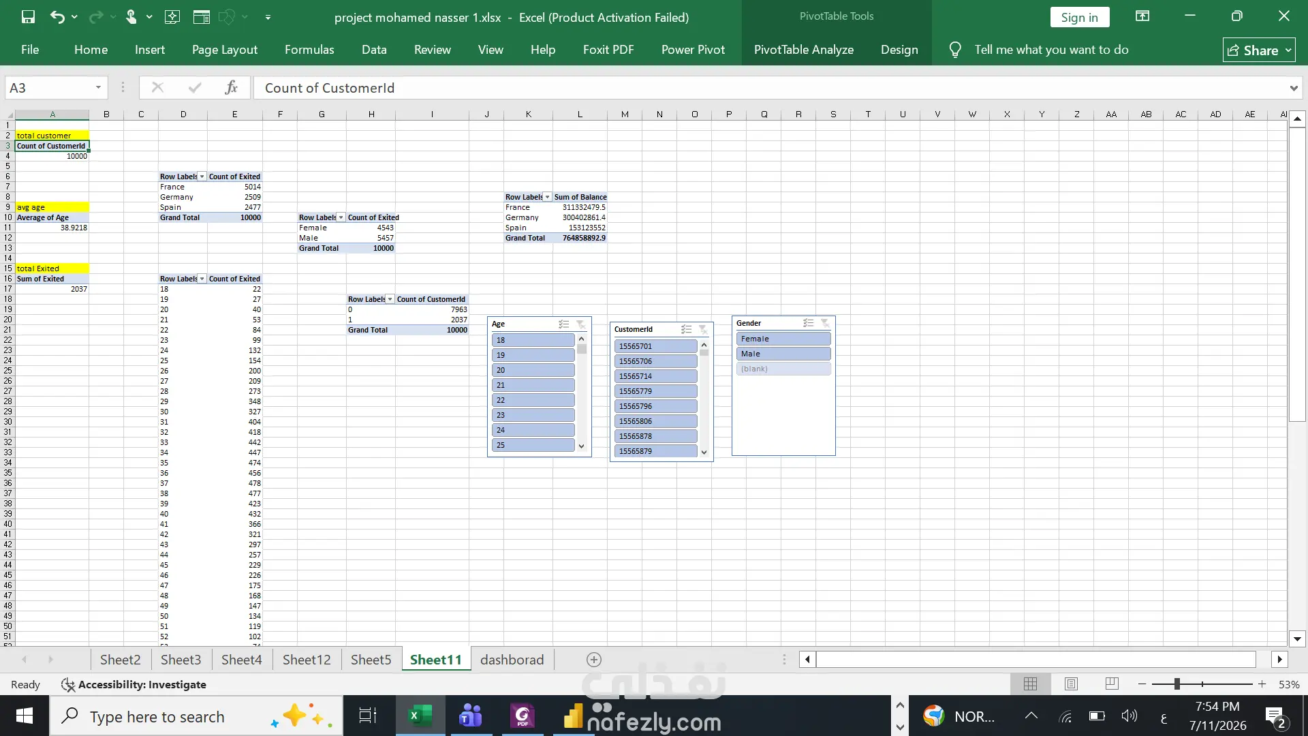Select age 18 in Age slicer
The height and width of the screenshot is (736, 1308).
[533, 340]
